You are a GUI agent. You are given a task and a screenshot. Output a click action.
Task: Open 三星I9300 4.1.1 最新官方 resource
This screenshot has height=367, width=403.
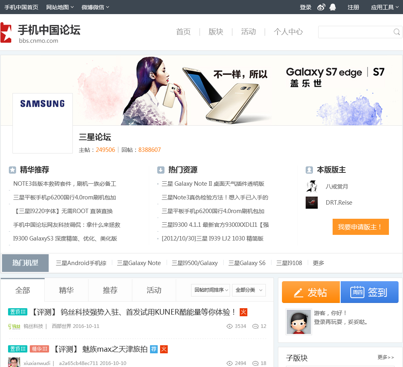point(215,225)
